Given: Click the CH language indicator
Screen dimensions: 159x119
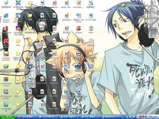Looking at the screenshot, I should click(x=123, y=117).
